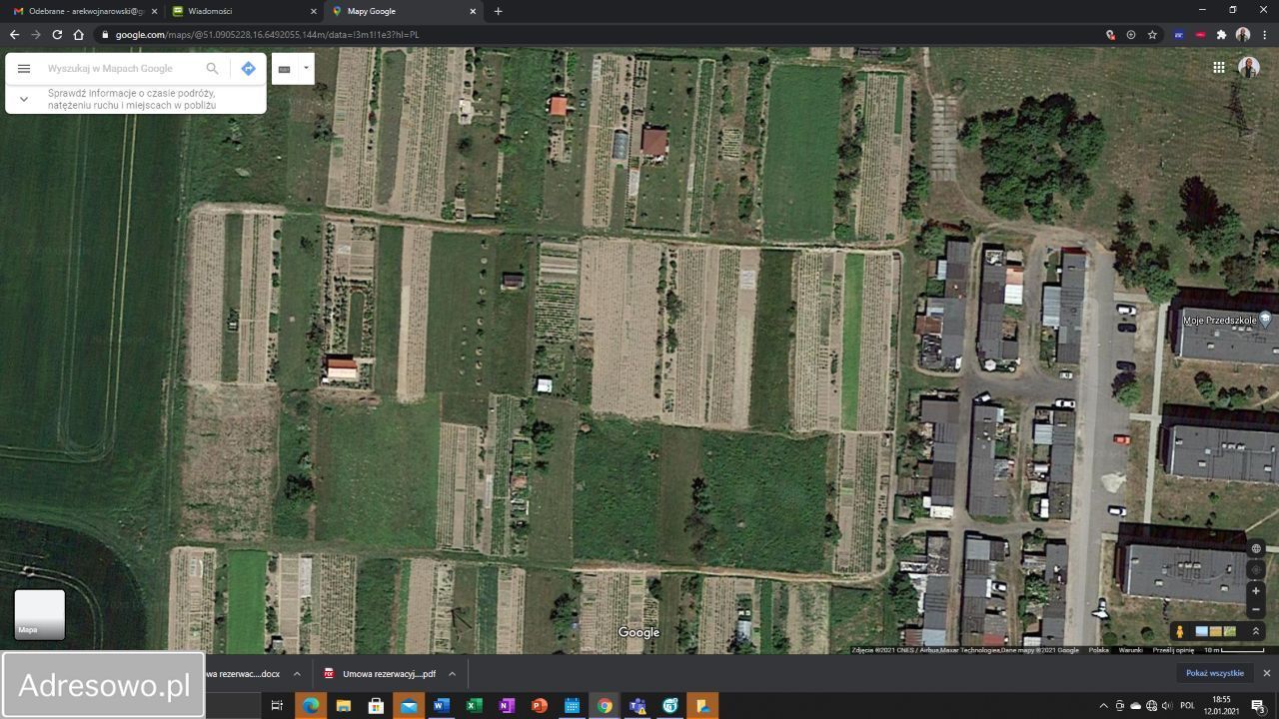Toggle the map scale bar units

tap(1234, 650)
